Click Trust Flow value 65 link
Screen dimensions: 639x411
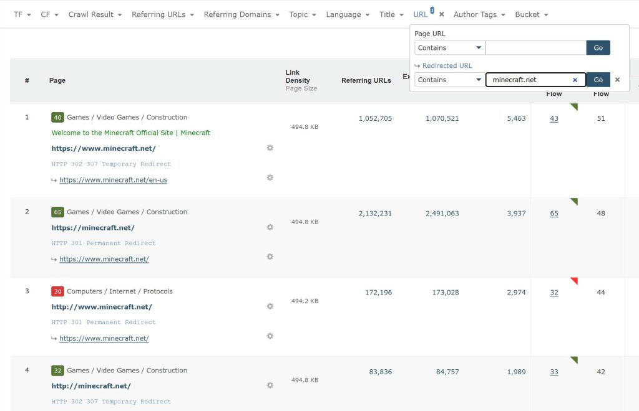pyautogui.click(x=554, y=214)
